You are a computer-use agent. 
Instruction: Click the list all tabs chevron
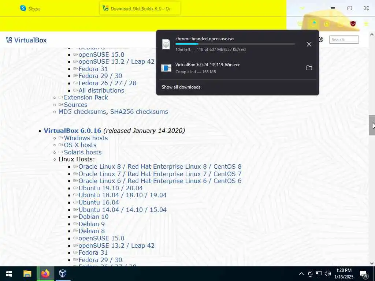tap(302, 8)
